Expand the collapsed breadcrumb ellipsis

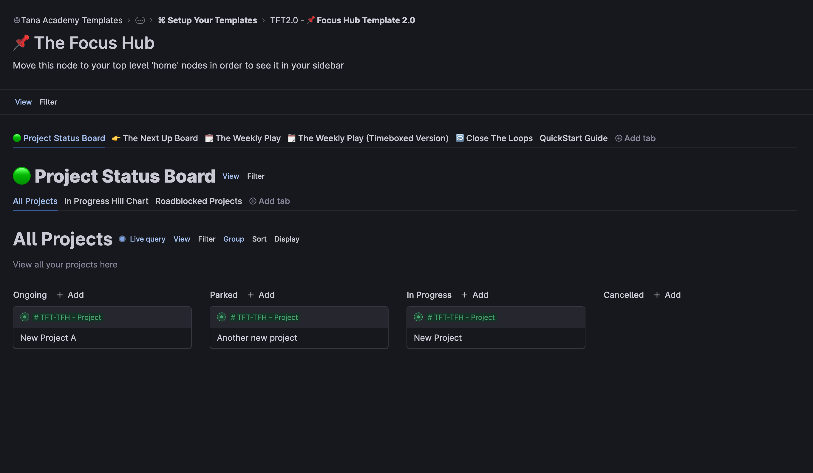[140, 20]
